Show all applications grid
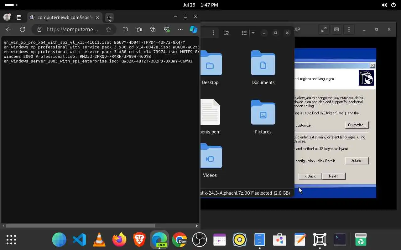 [x=11, y=240]
